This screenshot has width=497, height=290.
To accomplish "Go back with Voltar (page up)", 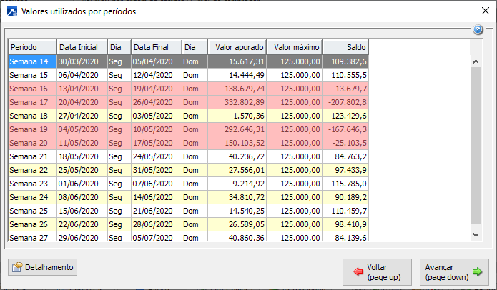I will (377, 272).
